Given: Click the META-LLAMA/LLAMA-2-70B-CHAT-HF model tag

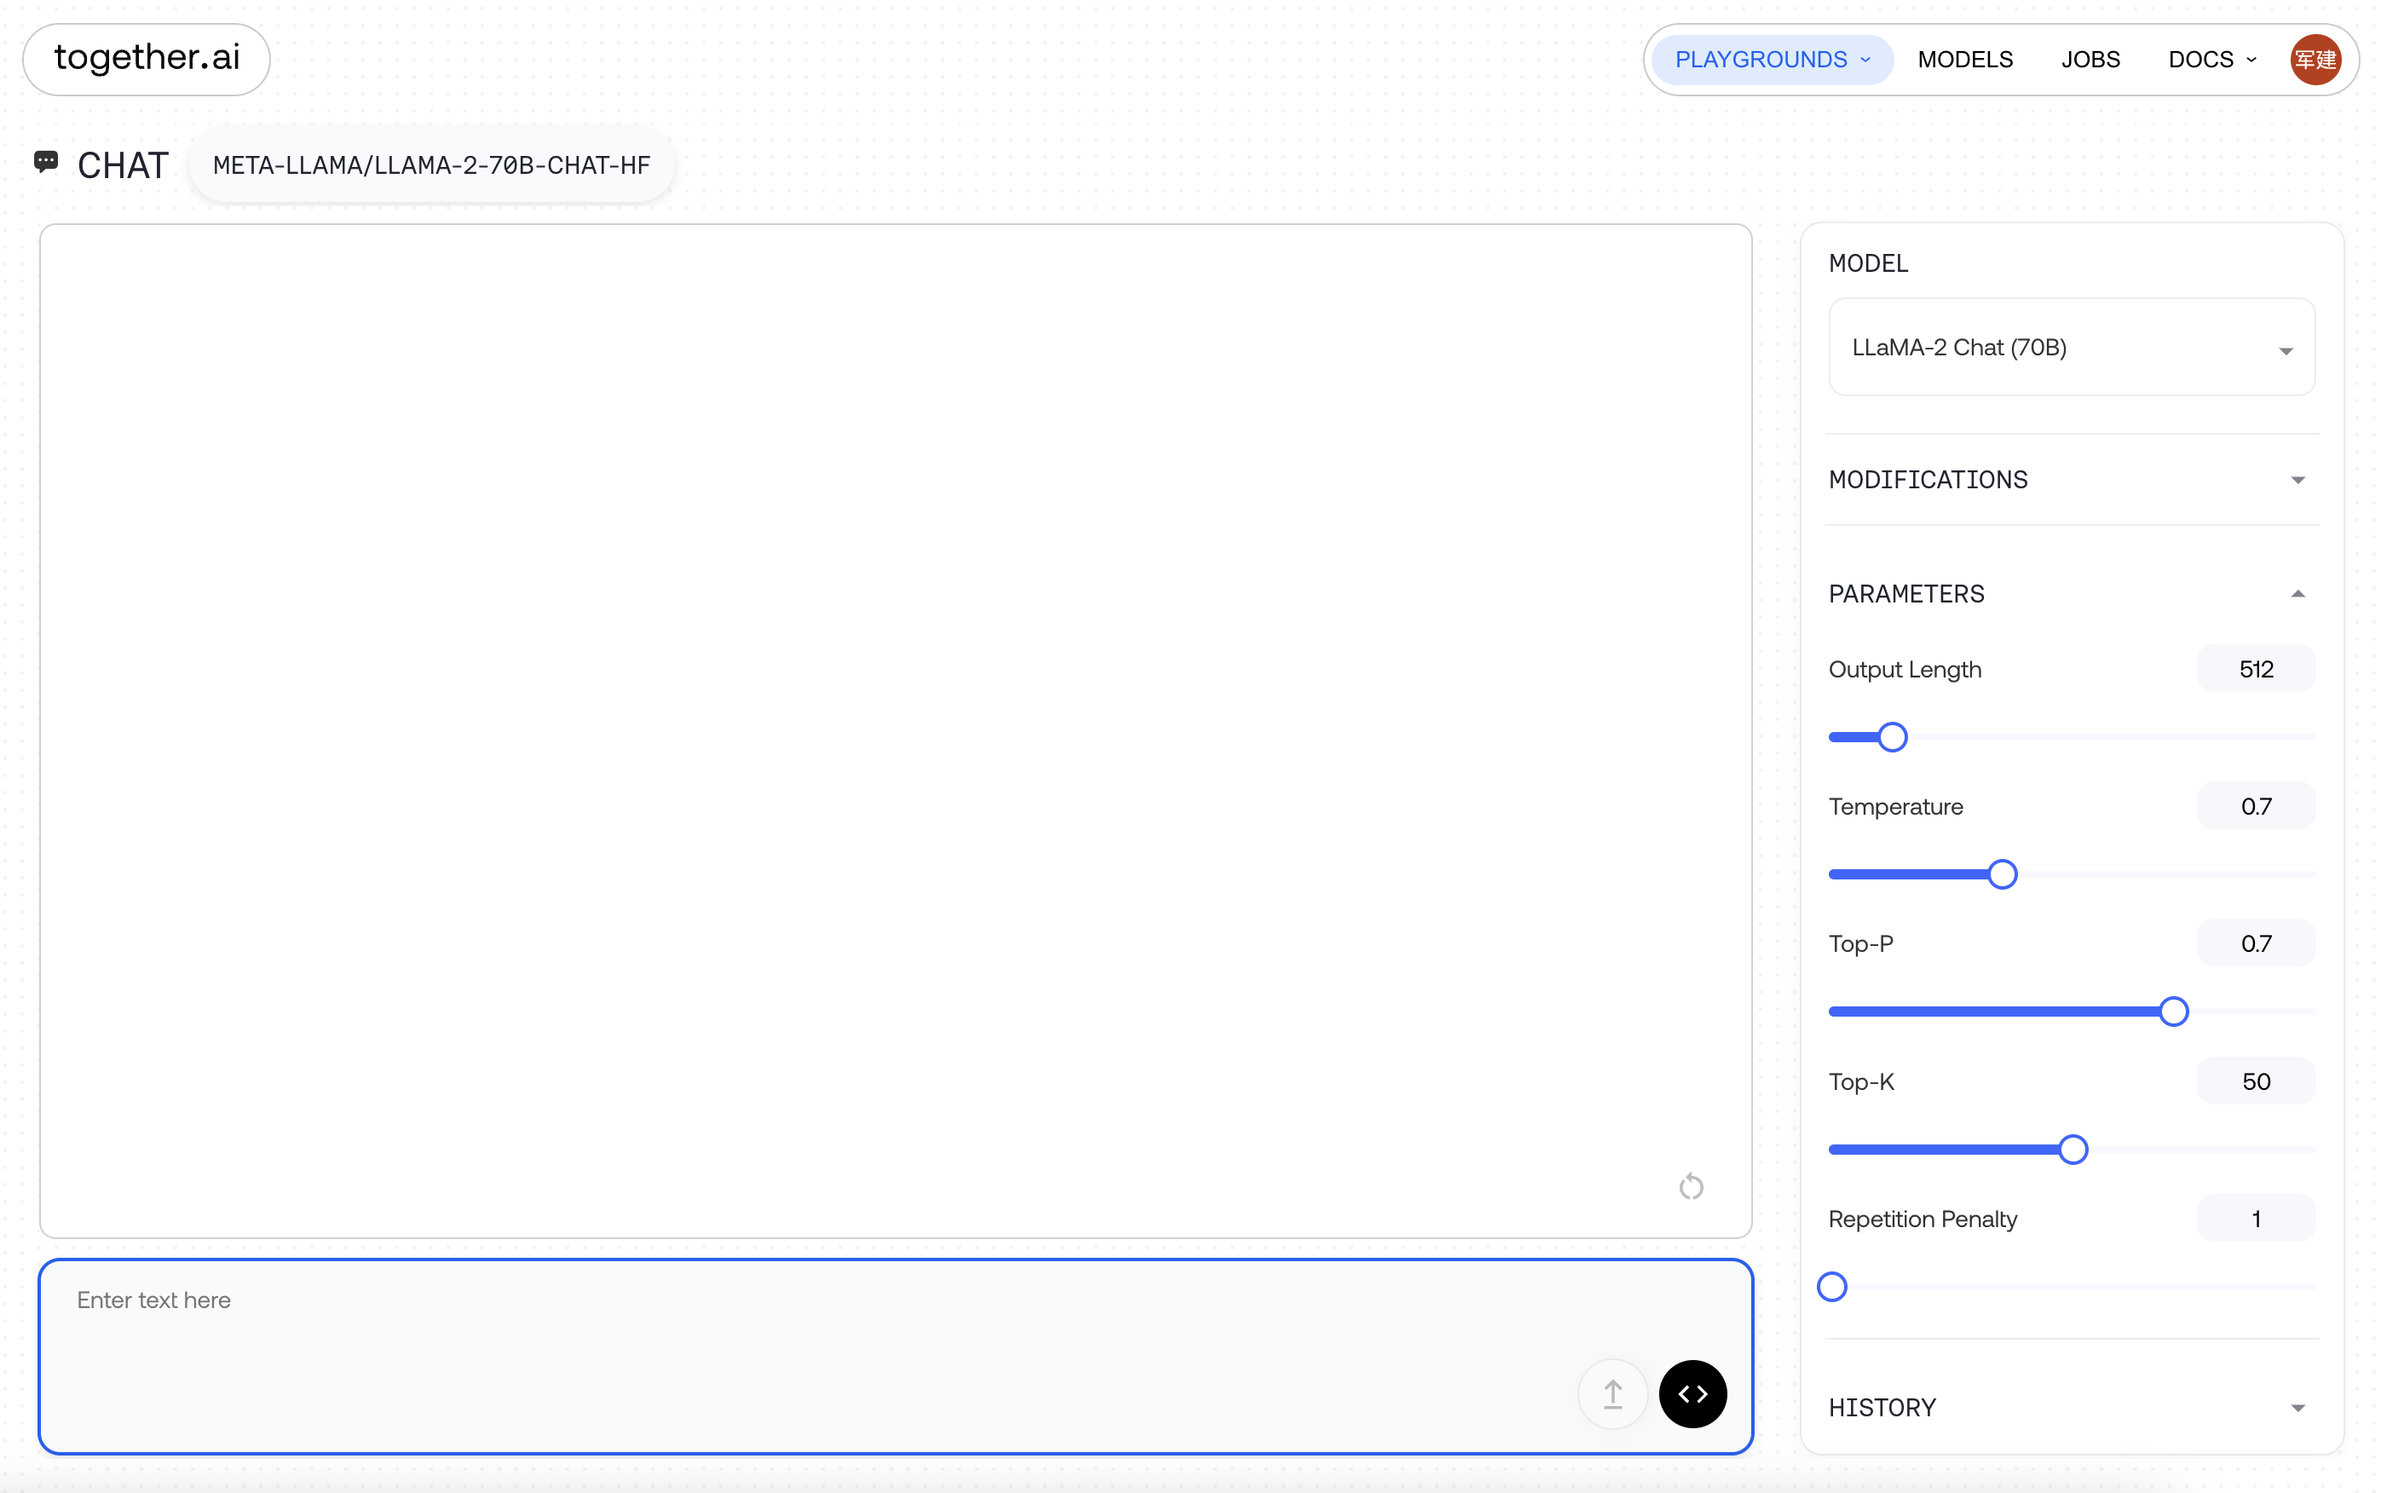Looking at the screenshot, I should pos(431,165).
